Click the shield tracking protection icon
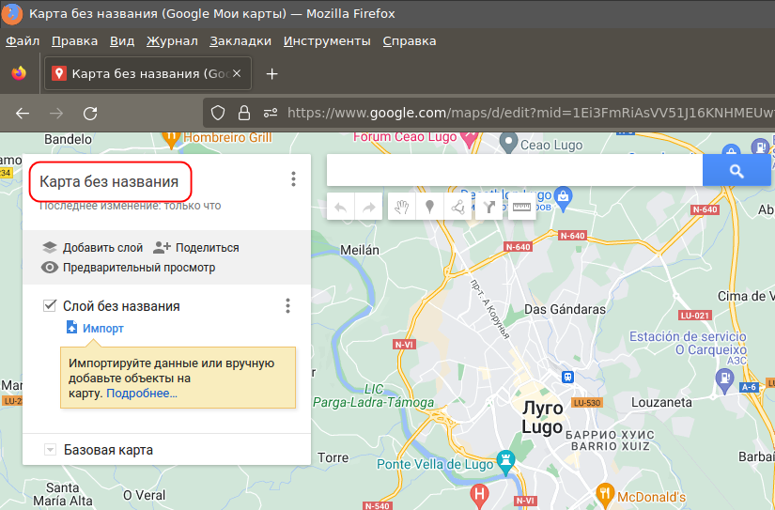Image resolution: width=775 pixels, height=510 pixels. point(218,113)
